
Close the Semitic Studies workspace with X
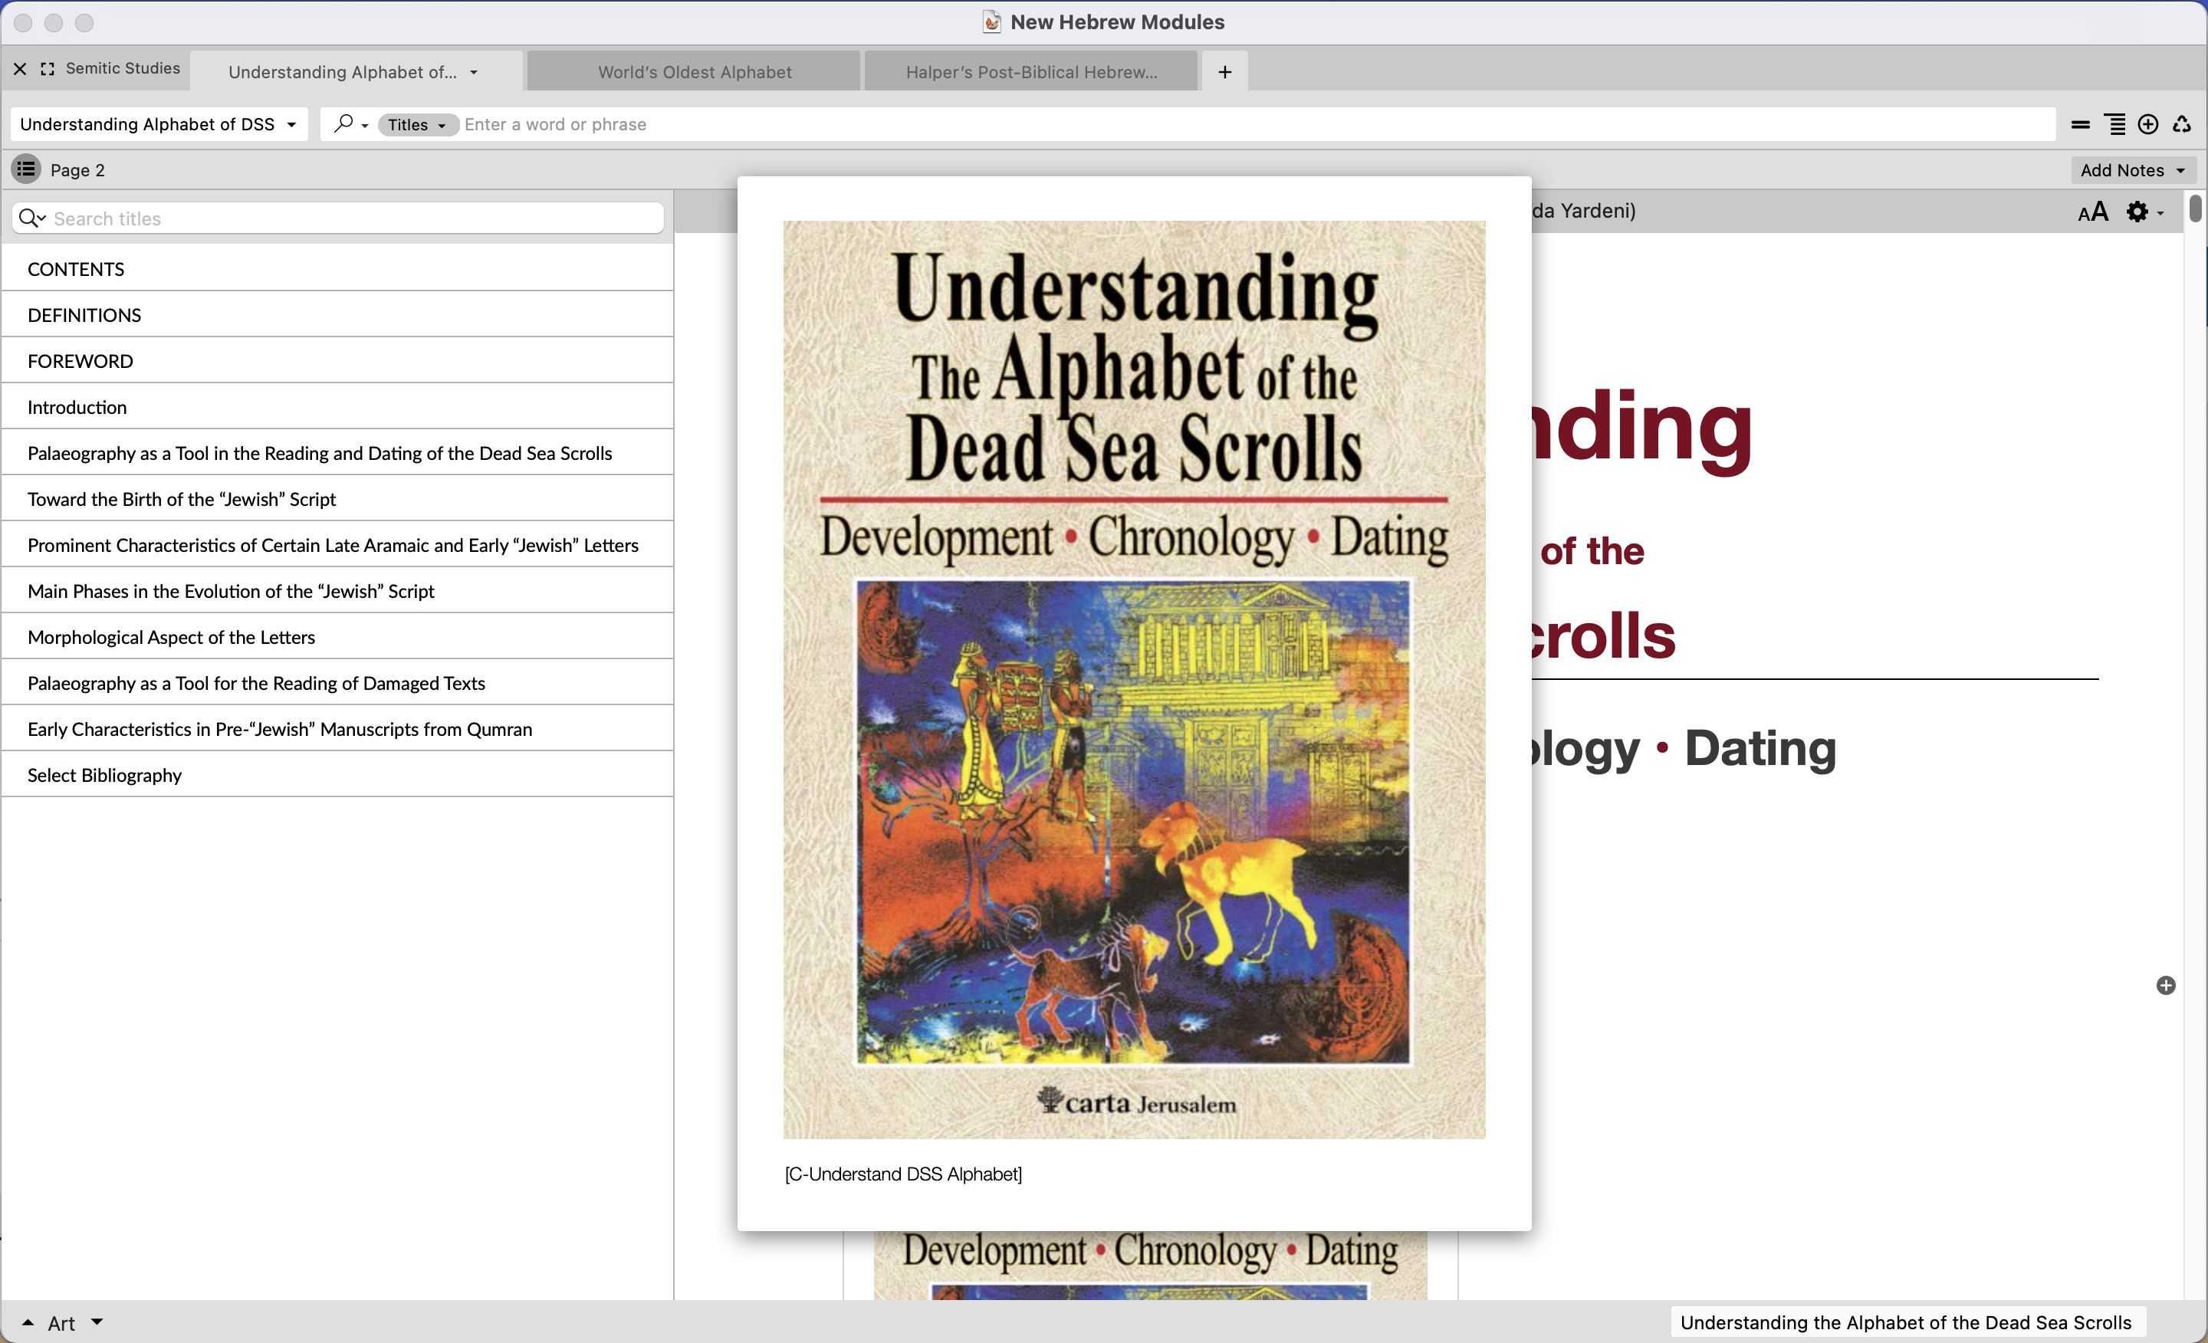click(20, 68)
